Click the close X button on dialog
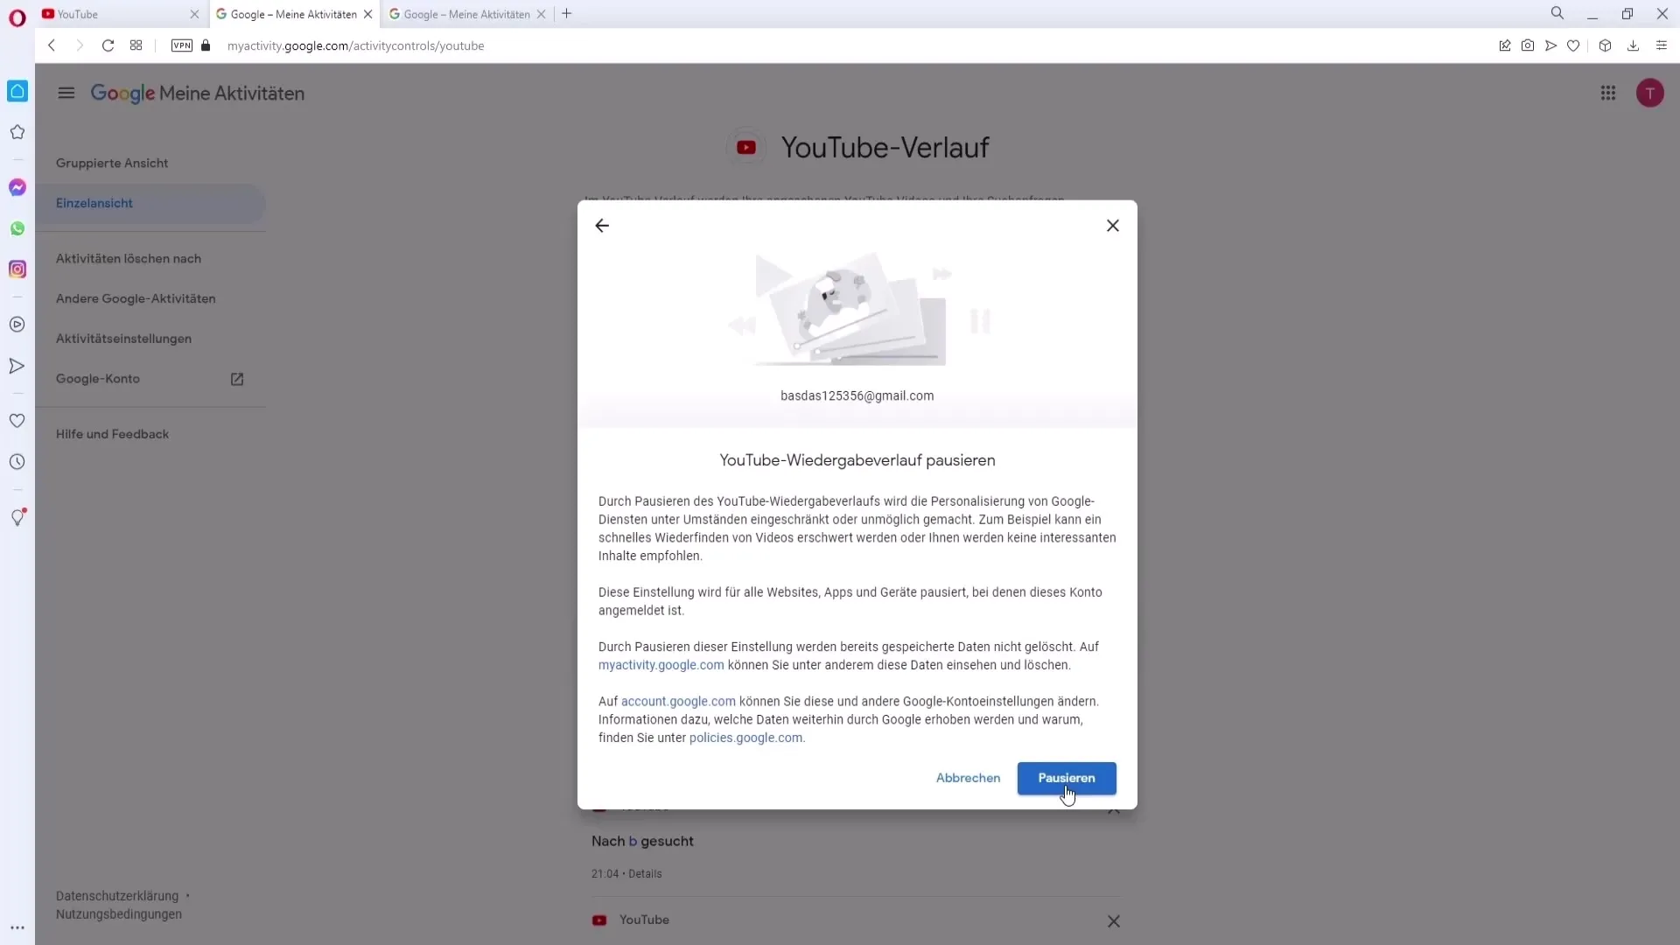The width and height of the screenshot is (1680, 945). point(1112,225)
